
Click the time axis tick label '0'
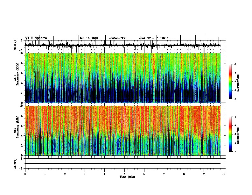[x=25, y=174]
